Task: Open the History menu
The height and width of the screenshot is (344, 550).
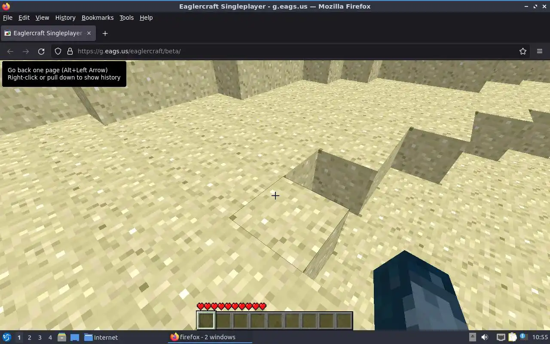Action: point(65,18)
